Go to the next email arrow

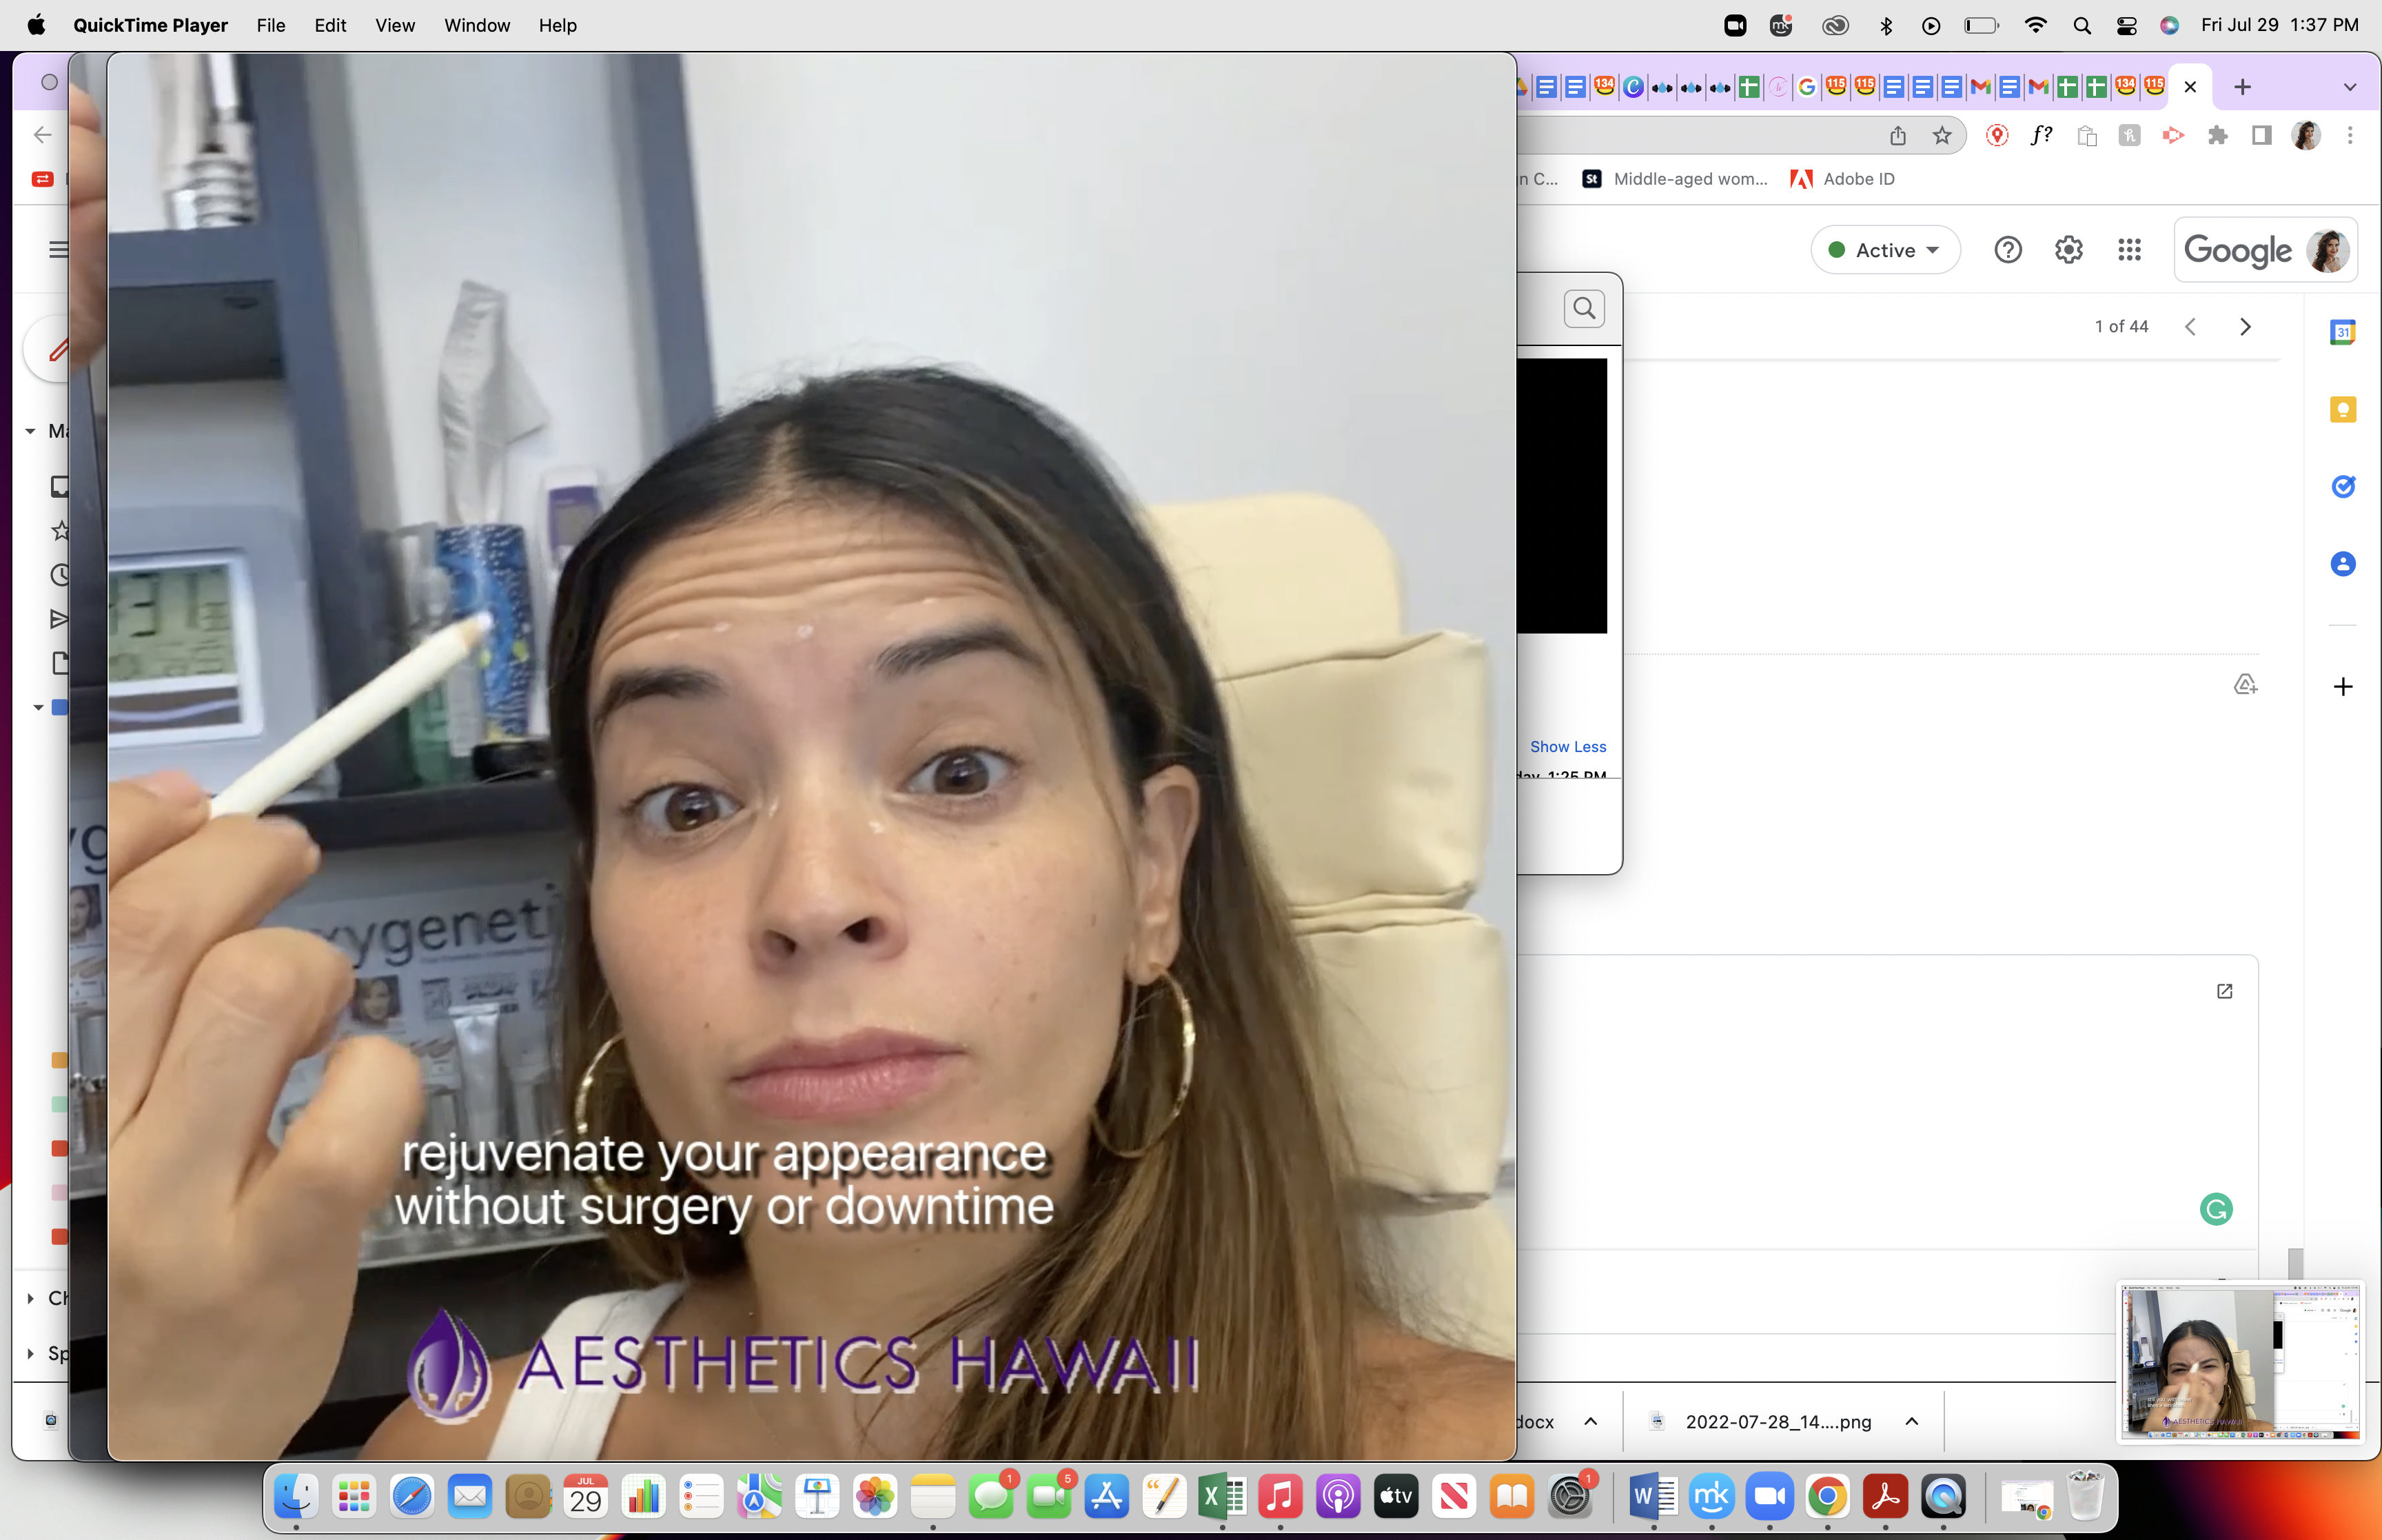[2245, 327]
